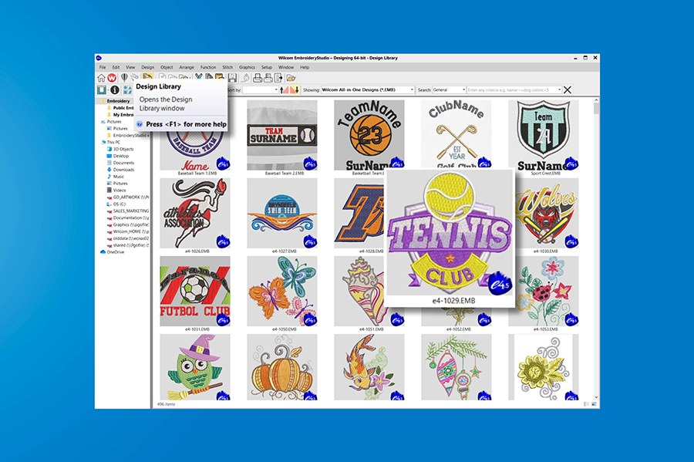
Task: Open the Design Library toolbar icon
Action: 147,77
